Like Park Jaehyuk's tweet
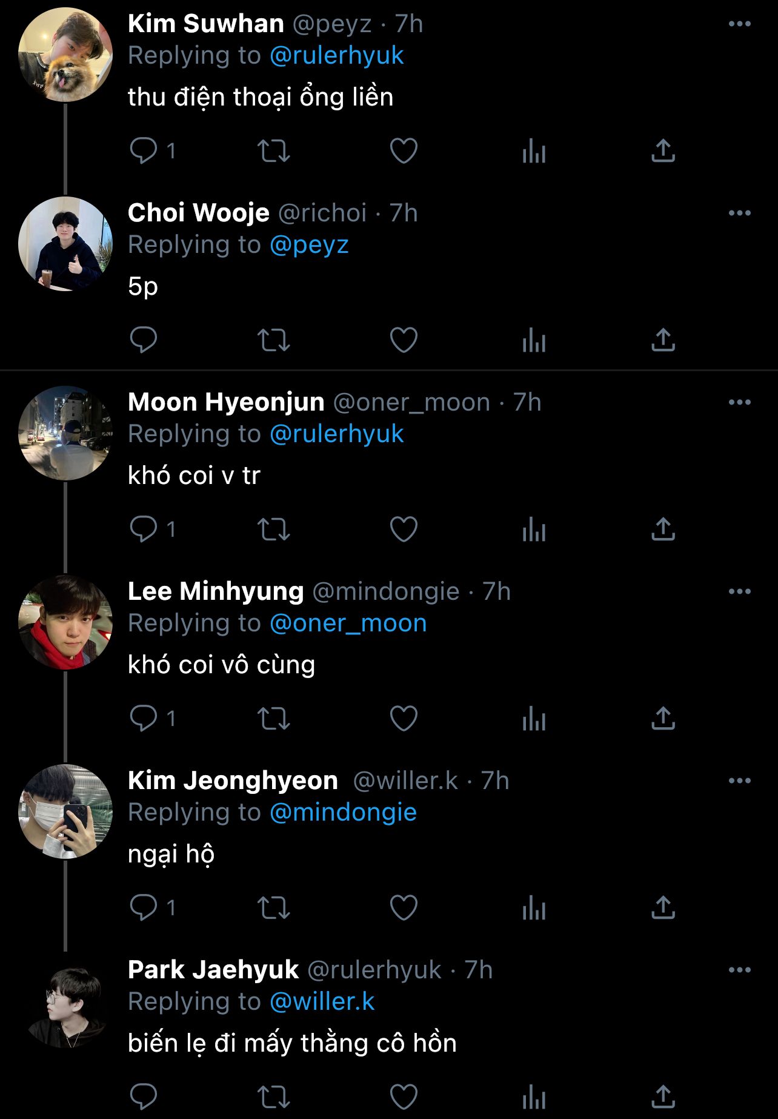Screen dimensions: 778x1119 (404, 1097)
